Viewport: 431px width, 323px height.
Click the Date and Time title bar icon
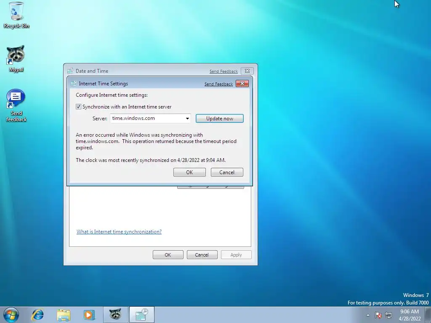coord(70,71)
